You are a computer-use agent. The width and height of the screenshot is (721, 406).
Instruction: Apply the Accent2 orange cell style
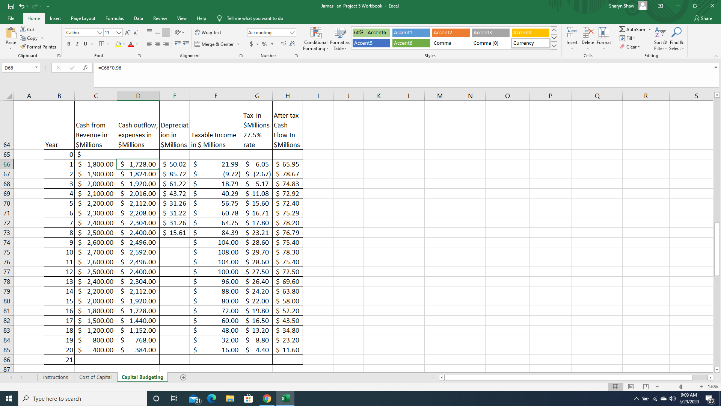pyautogui.click(x=451, y=33)
